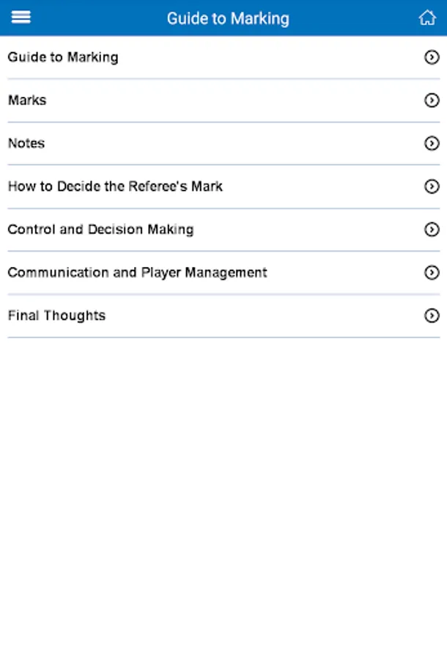Select the Notes list entry

223,144
